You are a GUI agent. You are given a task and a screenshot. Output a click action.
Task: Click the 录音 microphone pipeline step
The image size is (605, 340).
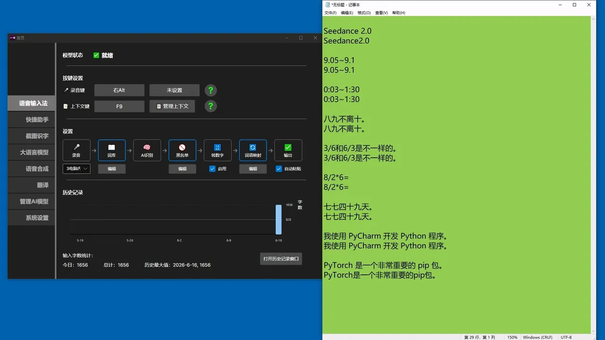pos(76,150)
